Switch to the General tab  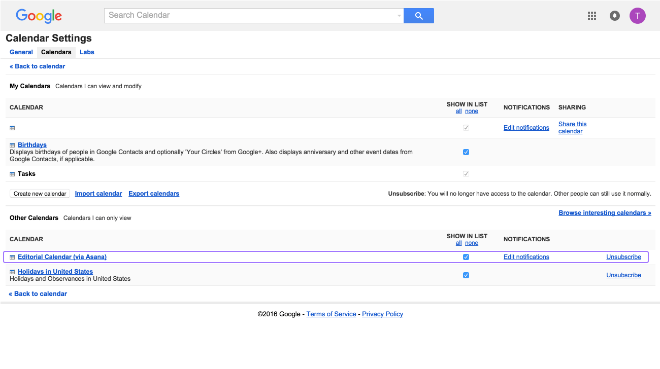pos(21,52)
